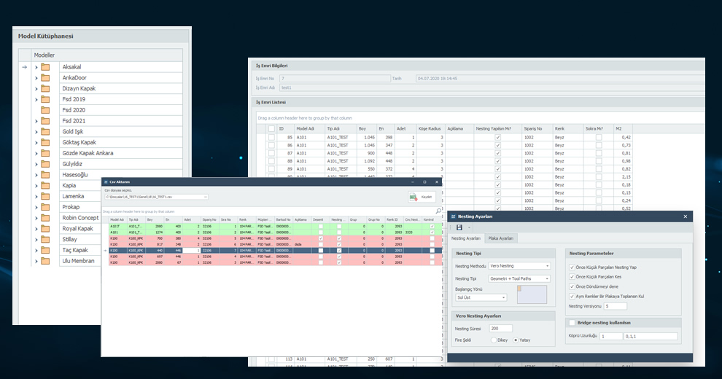The height and width of the screenshot is (379, 722).
Task: Select the Yatay radio button
Action: [516, 340]
